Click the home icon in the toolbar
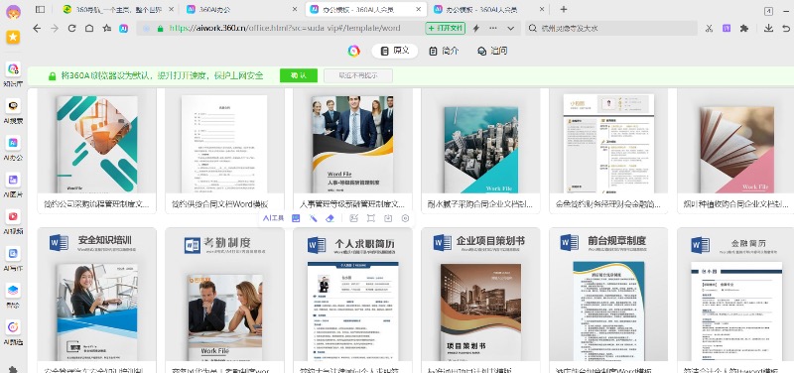Viewport: 794px width, 373px height. [x=89, y=29]
